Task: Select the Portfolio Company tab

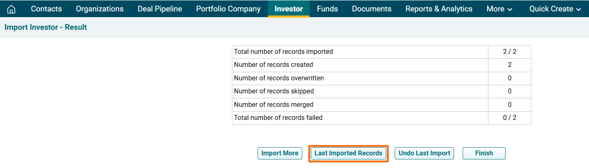Action: tap(228, 9)
